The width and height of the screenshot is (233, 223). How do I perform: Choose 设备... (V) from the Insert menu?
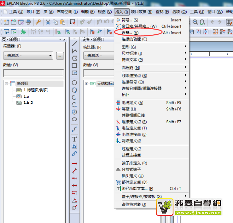[130, 33]
